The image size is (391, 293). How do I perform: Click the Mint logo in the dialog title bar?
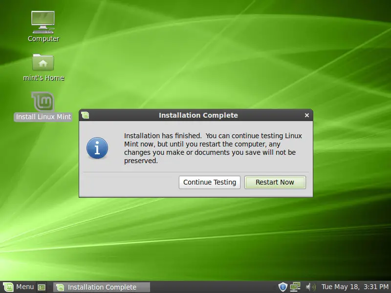click(85, 115)
